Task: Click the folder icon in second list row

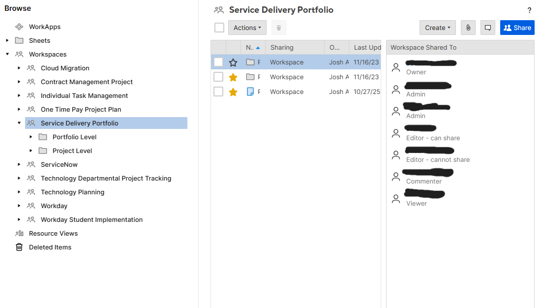Action: pyautogui.click(x=250, y=77)
